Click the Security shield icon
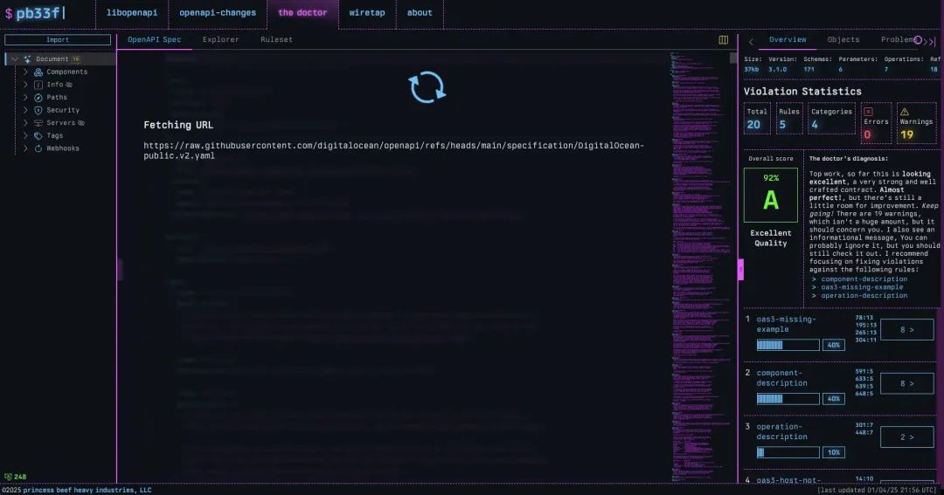The image size is (944, 495). (38, 111)
